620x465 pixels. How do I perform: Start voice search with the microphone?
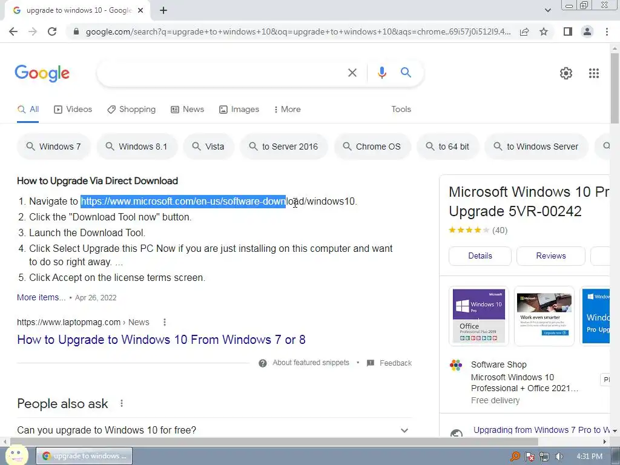point(381,73)
